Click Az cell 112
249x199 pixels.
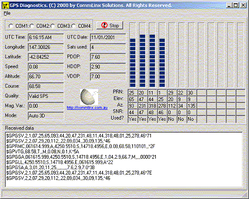coord(172,106)
